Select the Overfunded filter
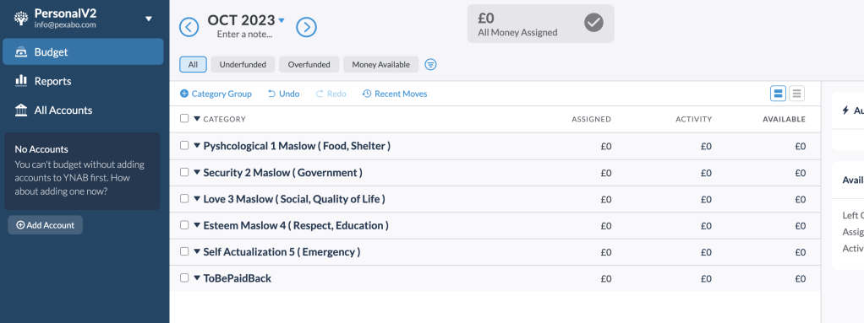Screen dimensions: 864x323 [x=309, y=64]
